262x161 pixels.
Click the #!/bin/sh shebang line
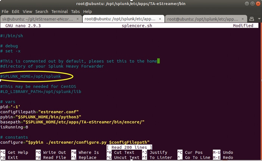pos(12,36)
